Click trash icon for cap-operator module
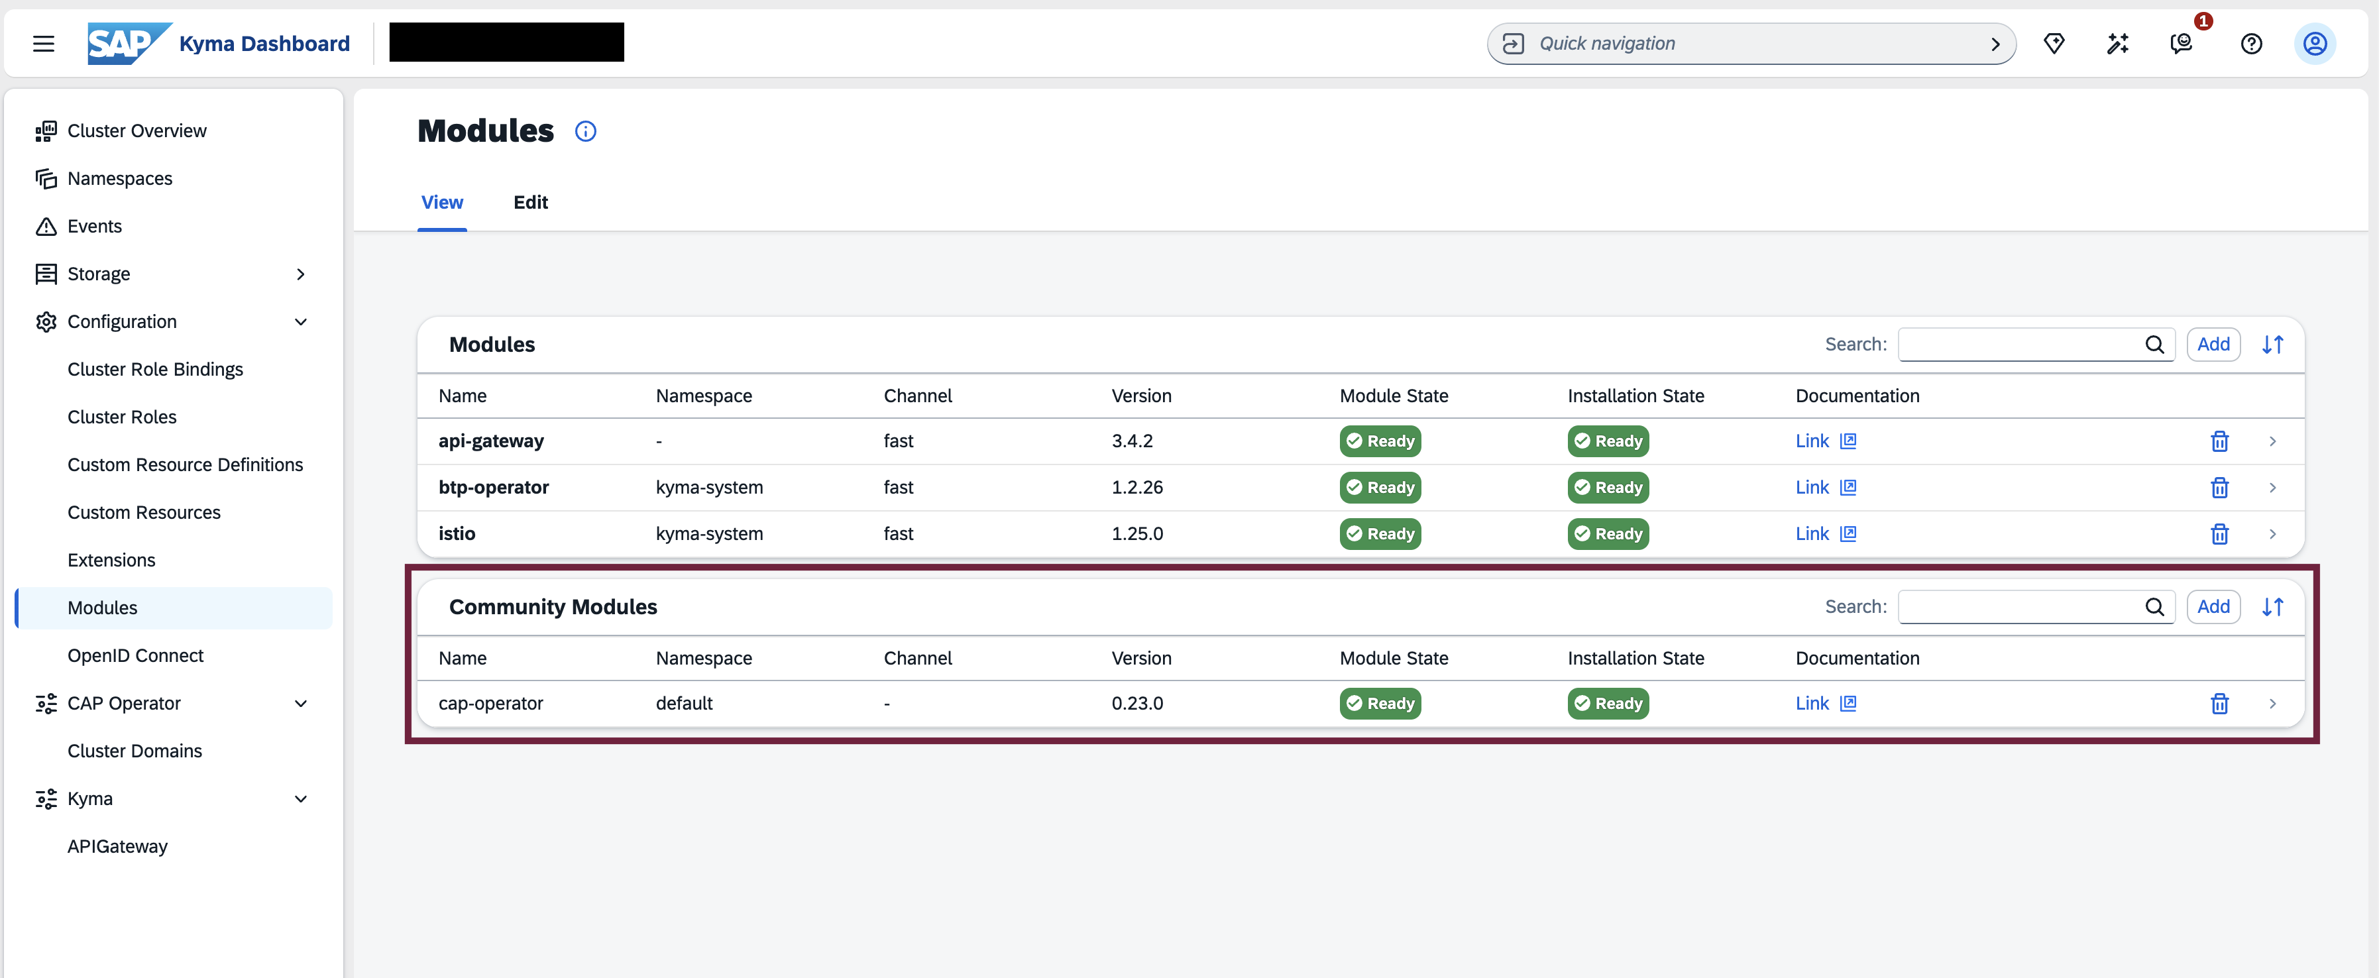This screenshot has width=2379, height=978. coord(2219,704)
